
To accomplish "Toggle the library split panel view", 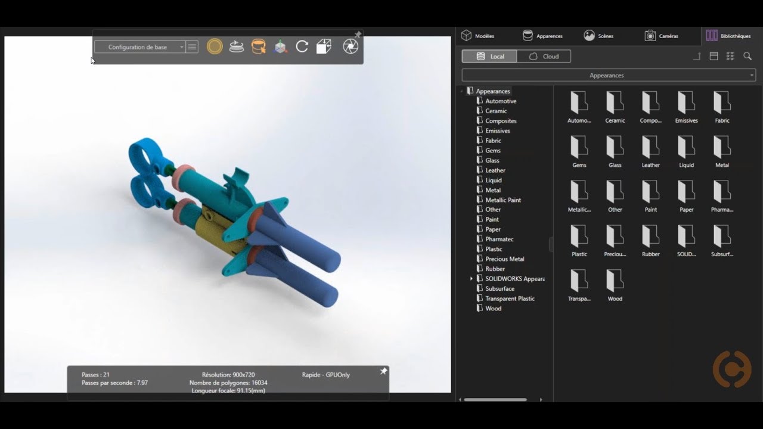I will coord(714,56).
